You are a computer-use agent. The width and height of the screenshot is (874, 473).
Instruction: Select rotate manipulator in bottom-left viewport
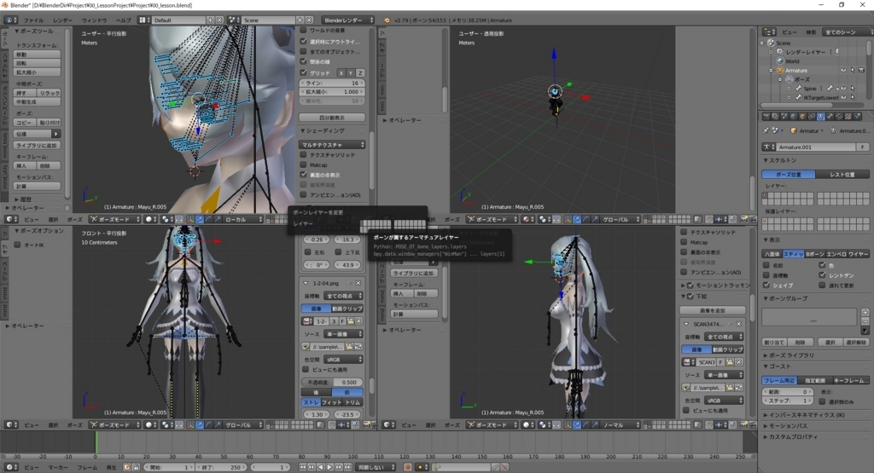[208, 425]
